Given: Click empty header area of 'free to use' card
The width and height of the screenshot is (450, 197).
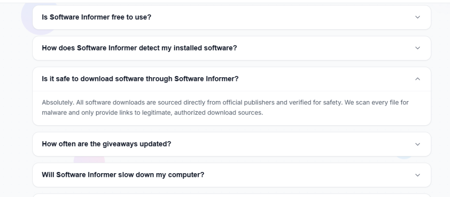Looking at the screenshot, I should pos(283,17).
